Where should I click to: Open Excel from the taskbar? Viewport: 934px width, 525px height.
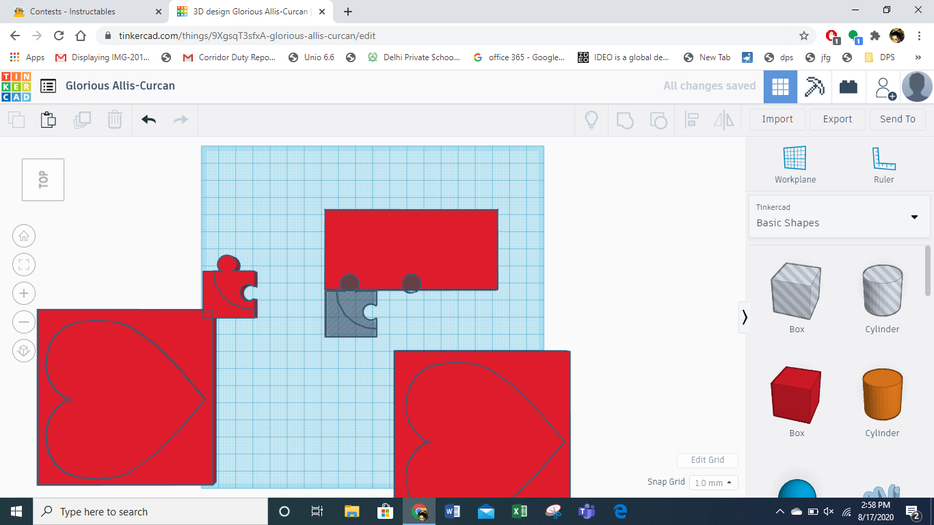(520, 511)
